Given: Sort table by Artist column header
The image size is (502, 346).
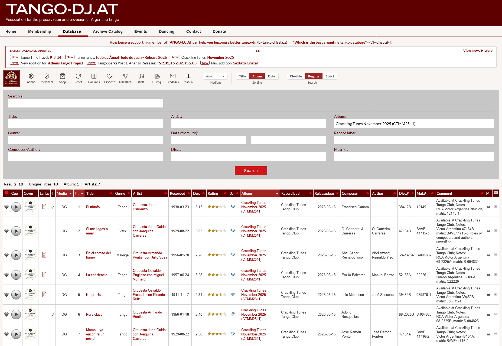Looking at the screenshot, I should (150, 194).
